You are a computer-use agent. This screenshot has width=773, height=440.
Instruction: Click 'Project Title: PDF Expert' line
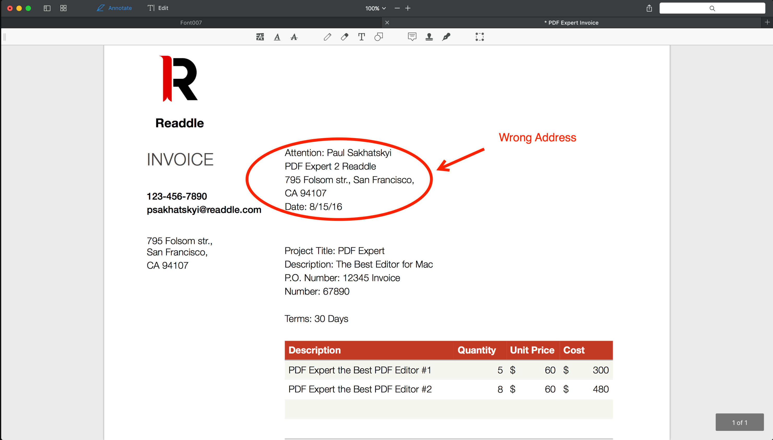tap(334, 251)
